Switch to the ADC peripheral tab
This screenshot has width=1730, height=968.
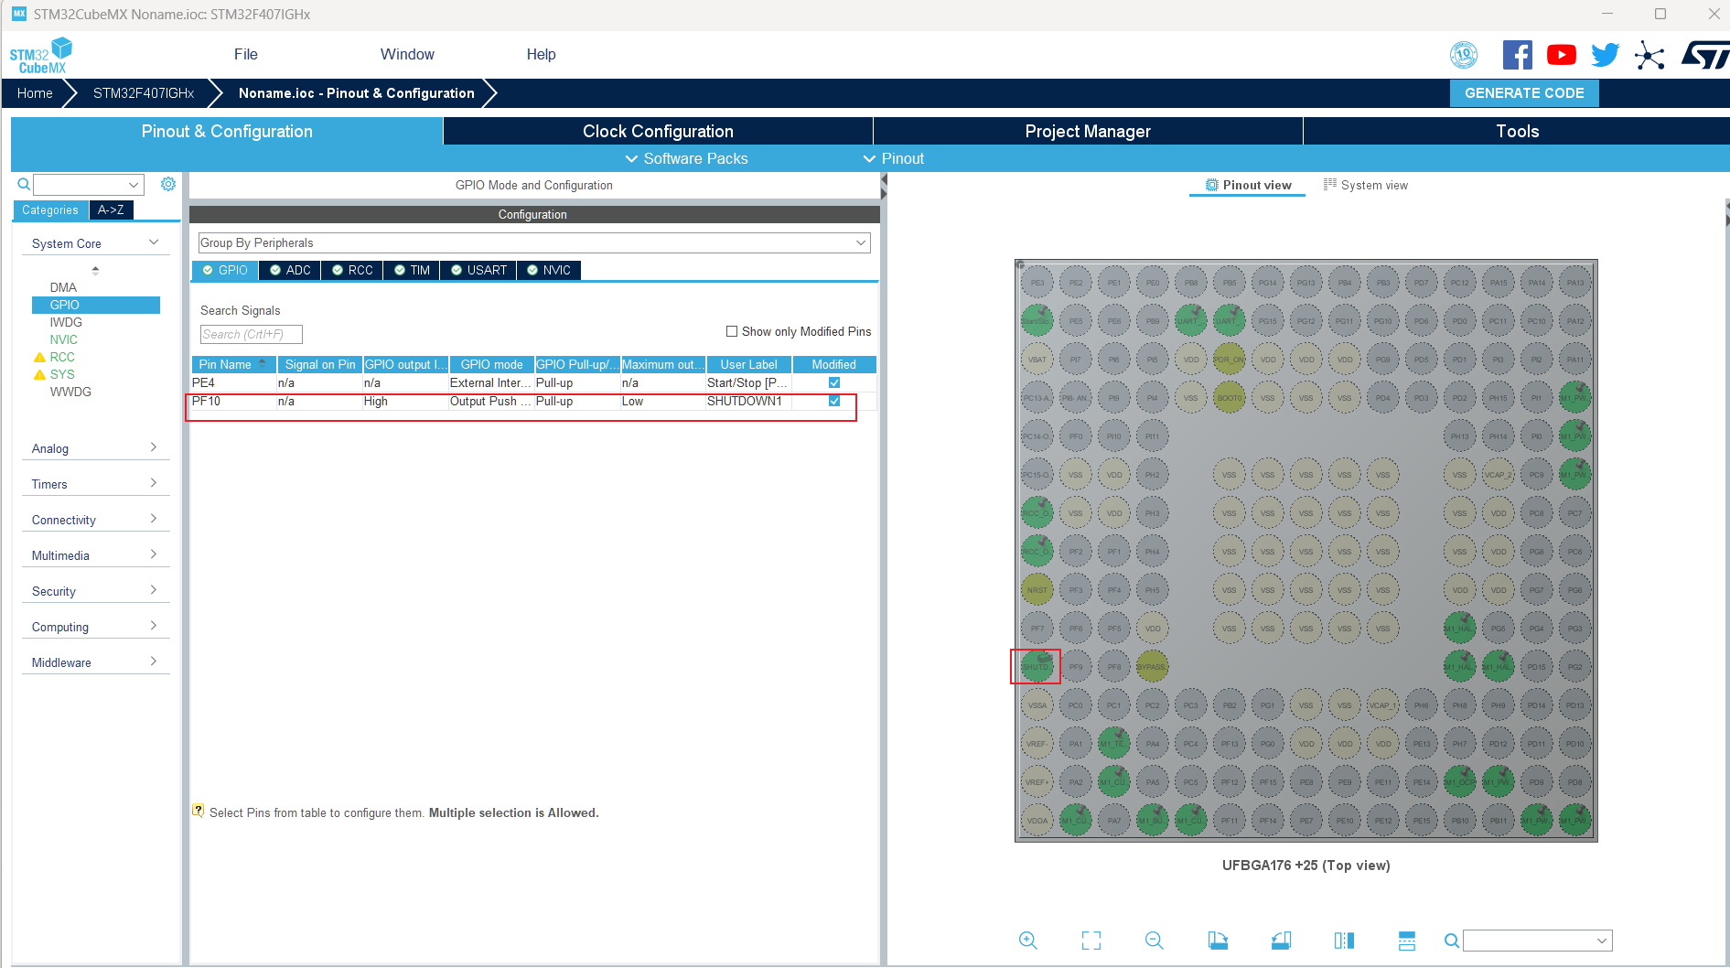[x=290, y=270]
